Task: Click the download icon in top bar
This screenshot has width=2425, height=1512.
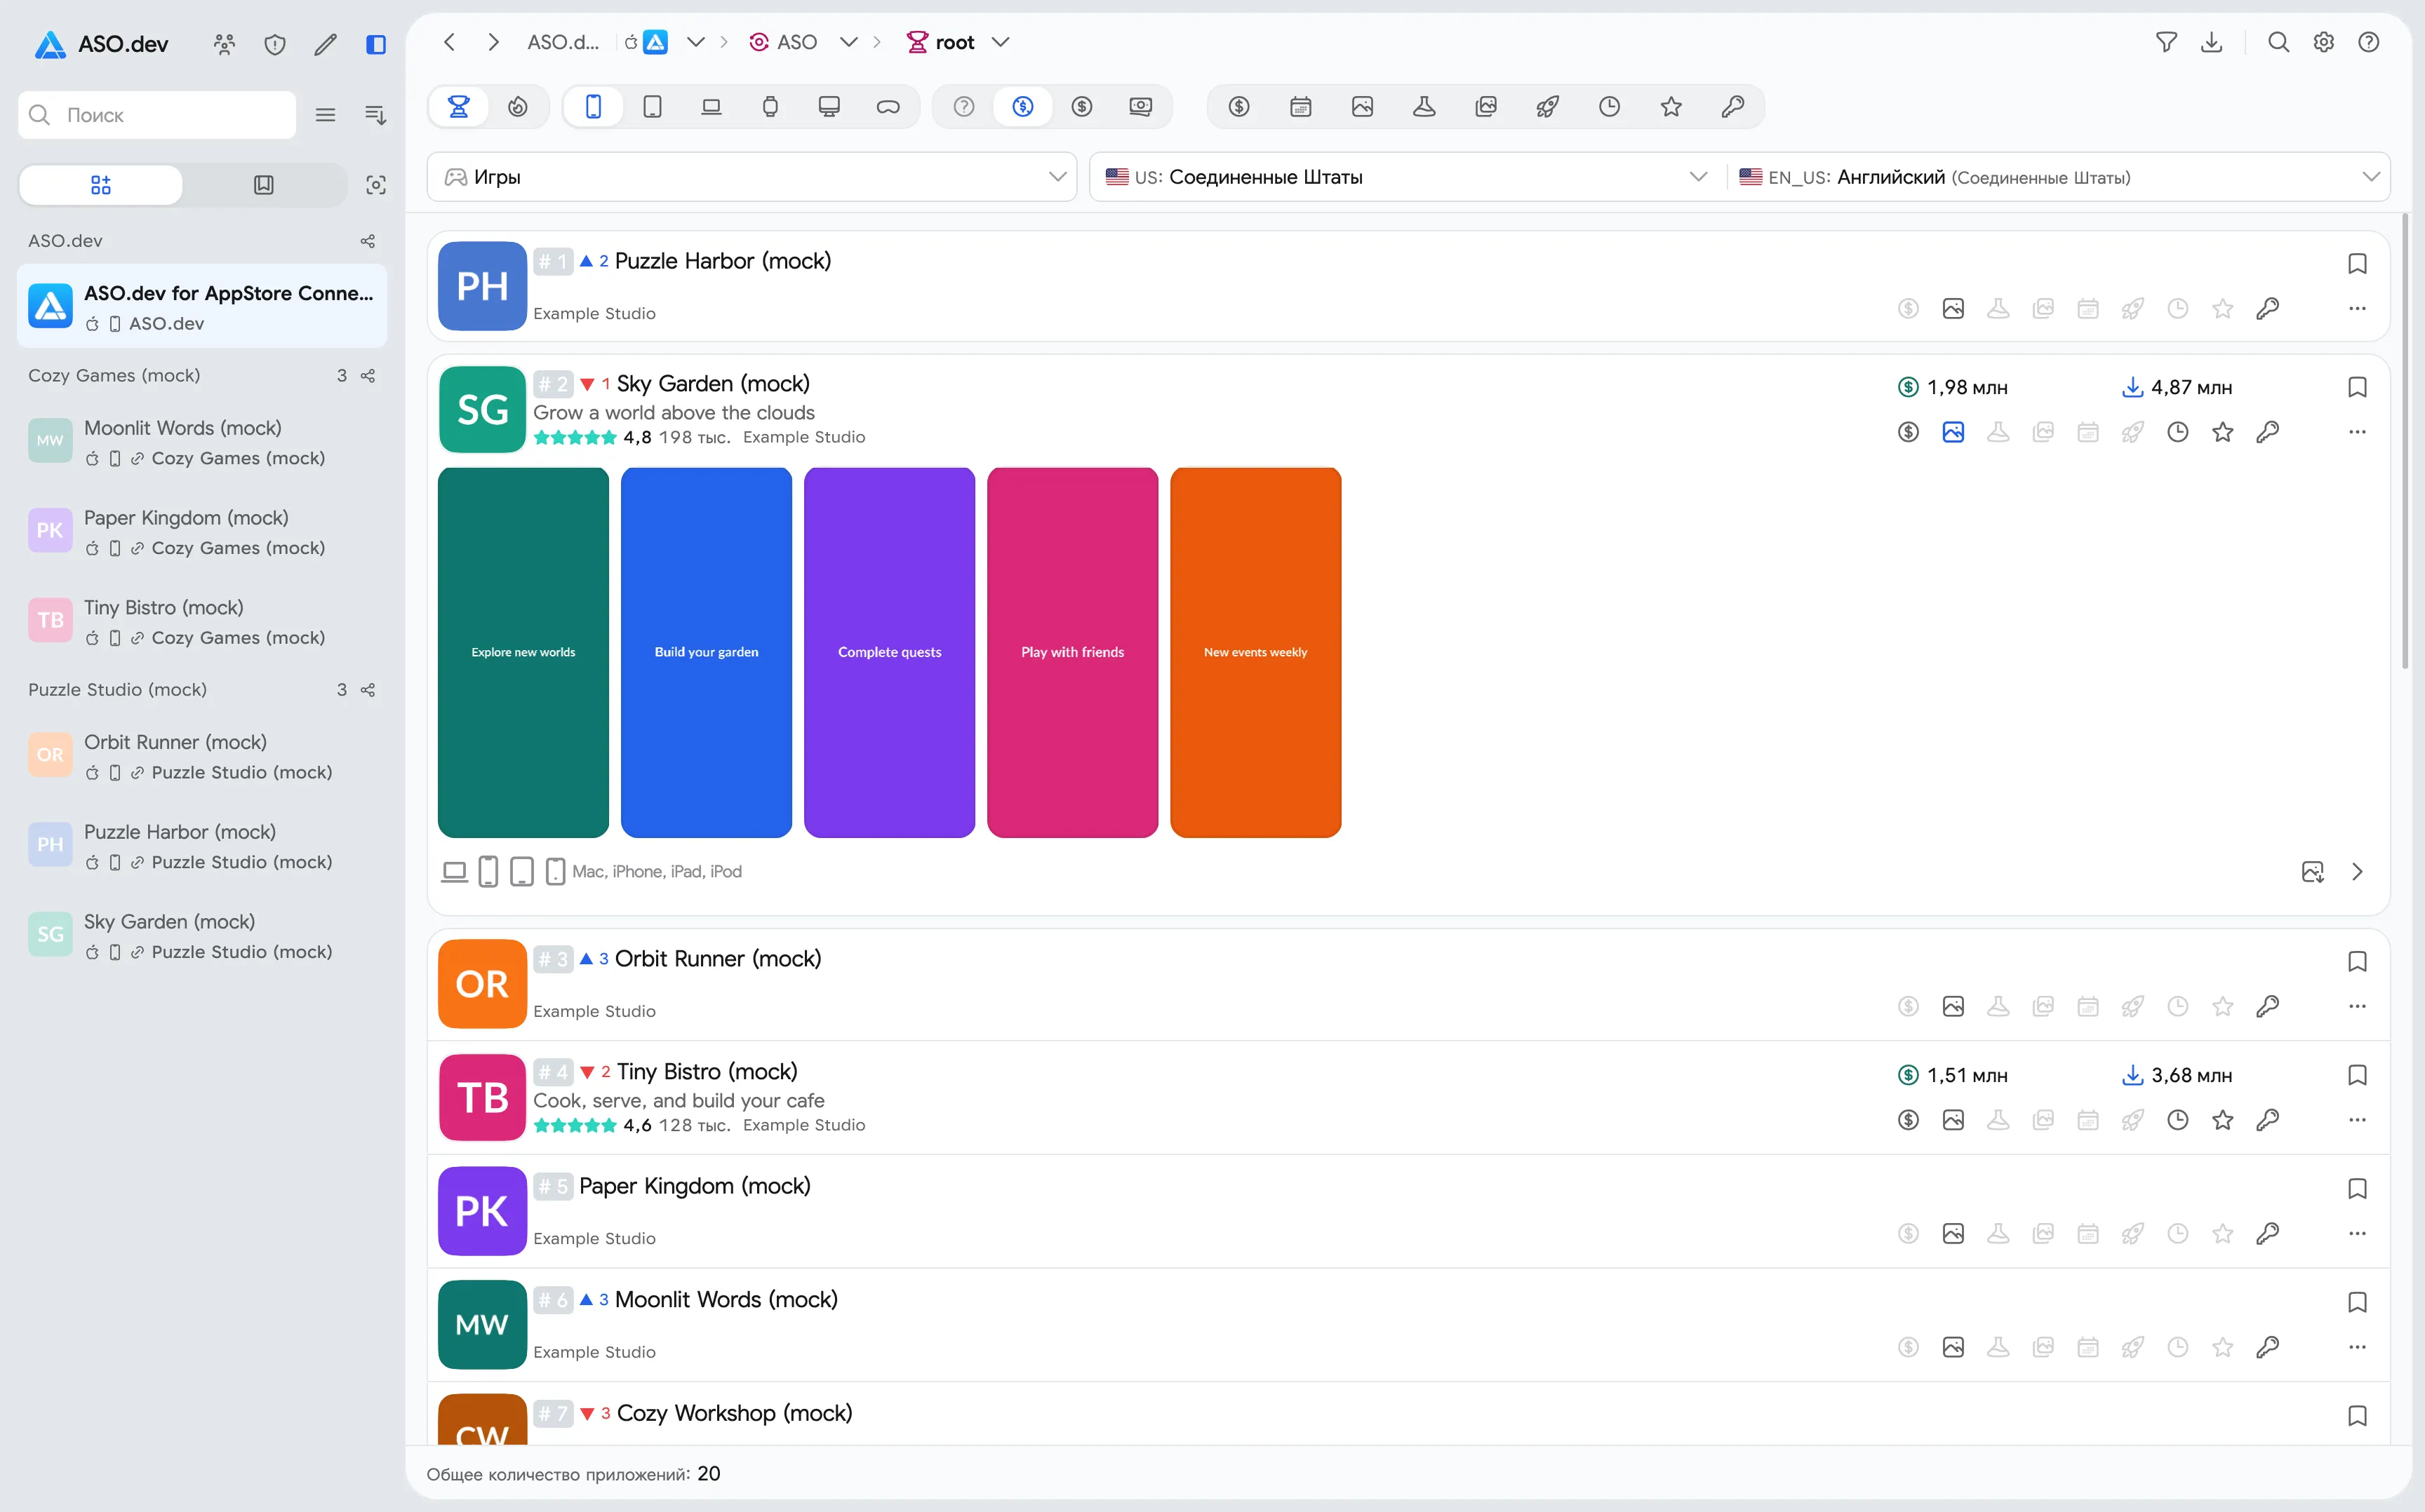Action: coord(2212,42)
